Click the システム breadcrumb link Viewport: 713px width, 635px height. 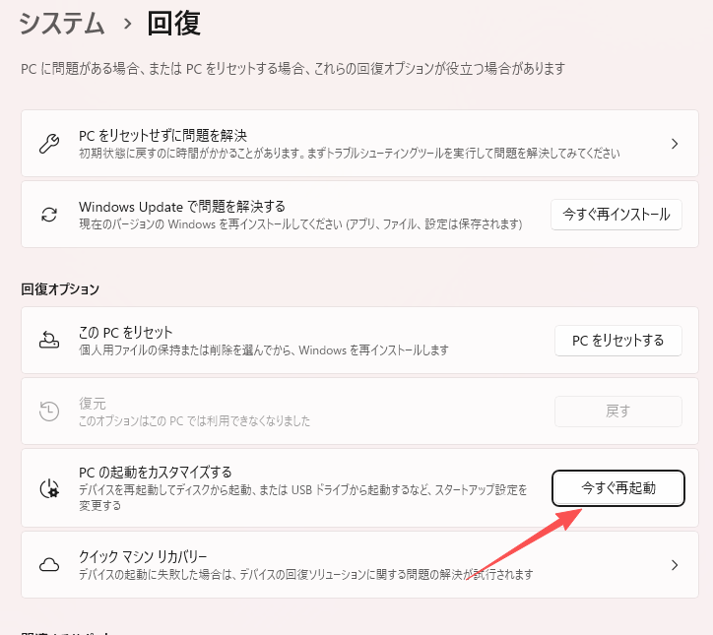tap(62, 24)
